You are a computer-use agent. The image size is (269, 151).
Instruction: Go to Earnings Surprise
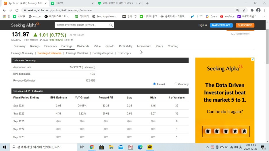pyautogui.click(x=103, y=53)
